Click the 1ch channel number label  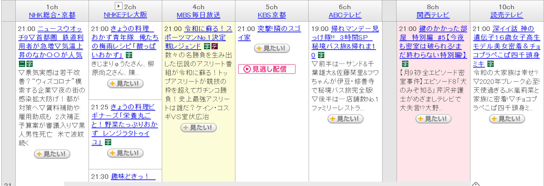(x=52, y=7)
